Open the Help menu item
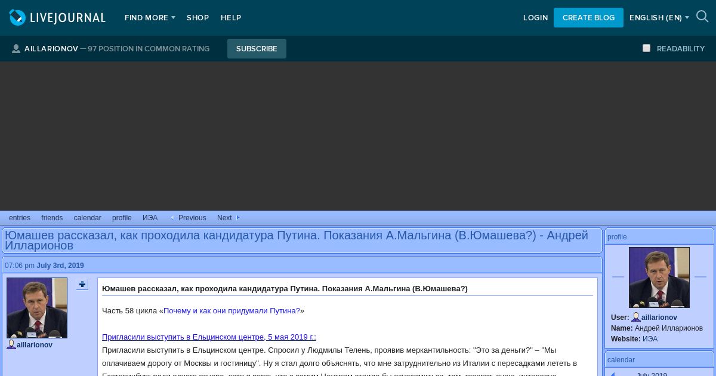716x376 pixels. point(231,18)
